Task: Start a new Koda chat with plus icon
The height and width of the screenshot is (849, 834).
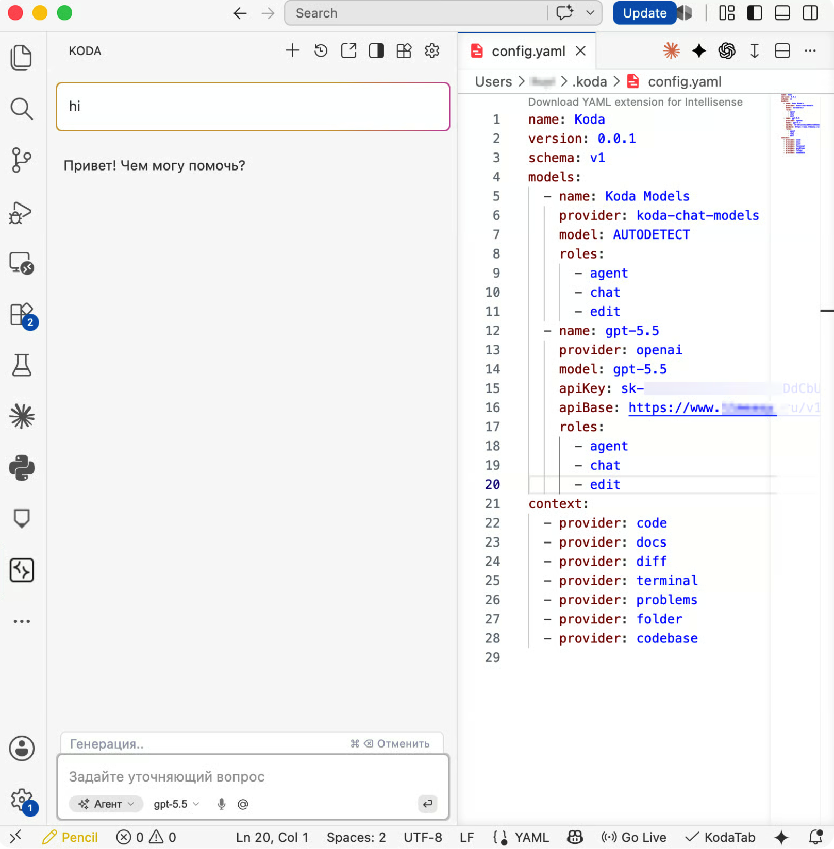Action: tap(292, 50)
